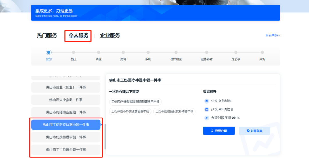Image resolution: width=309 pixels, height=158 pixels.
Task: Select the 婚育 category dot
Action: click(x=123, y=52)
